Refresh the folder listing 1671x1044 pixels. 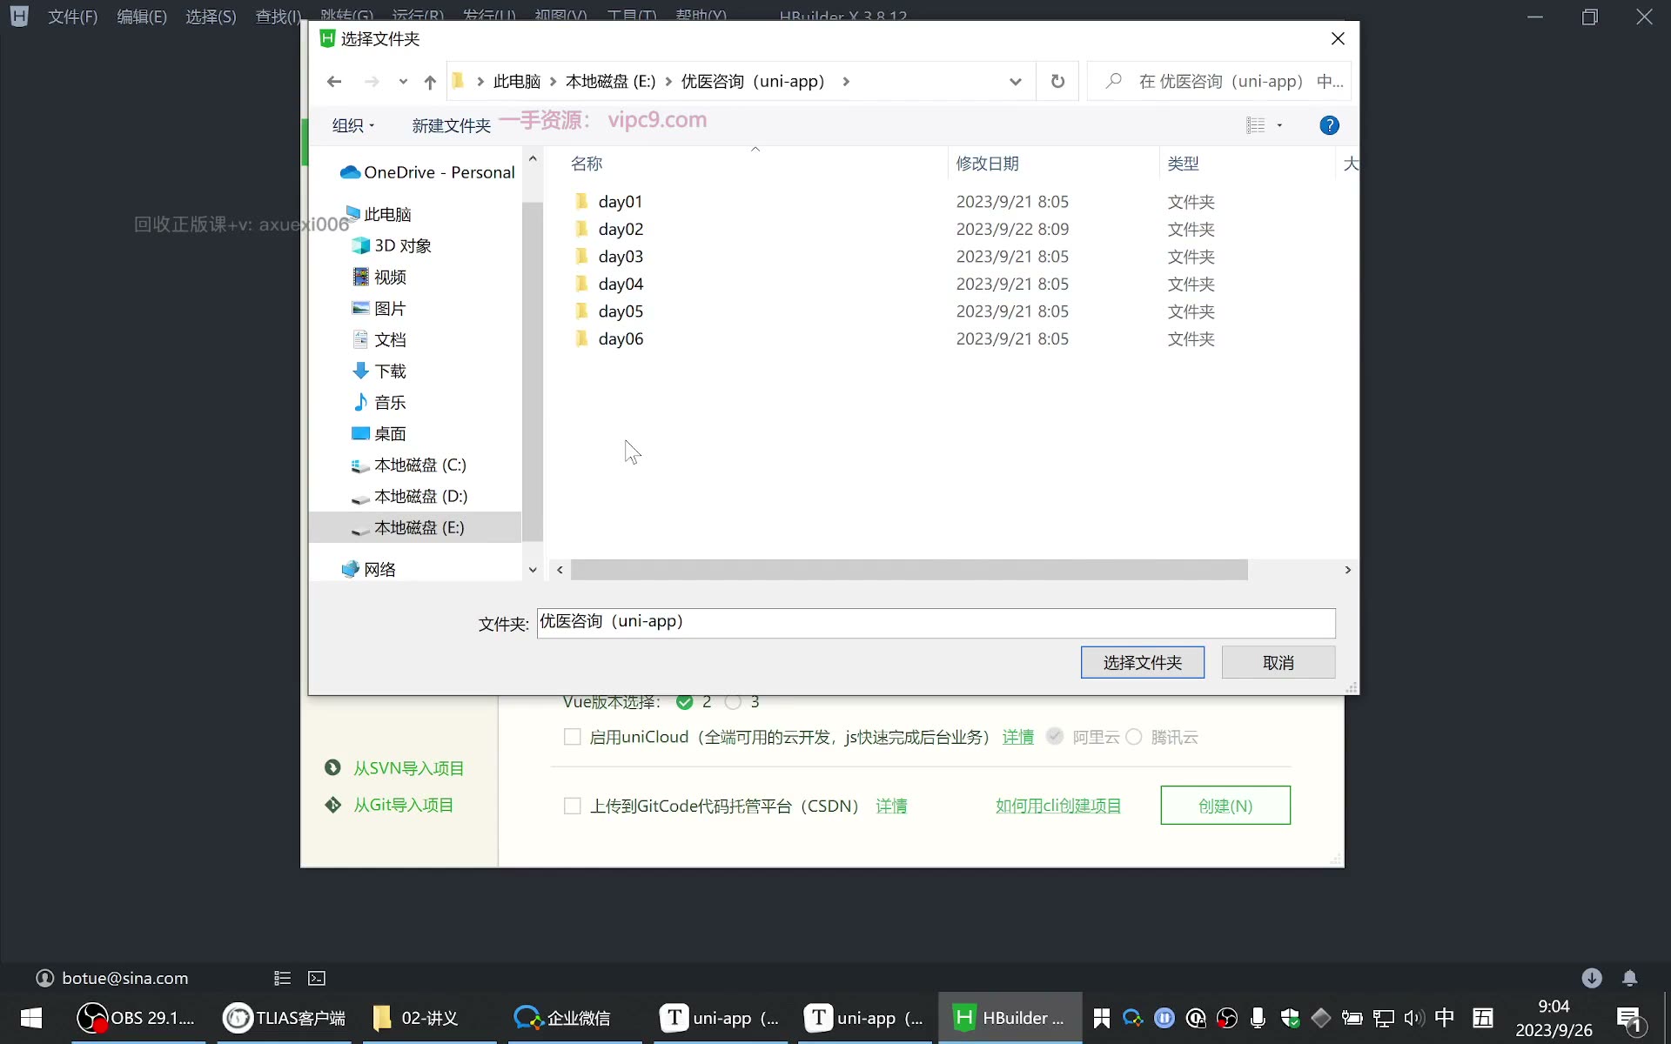(x=1057, y=82)
